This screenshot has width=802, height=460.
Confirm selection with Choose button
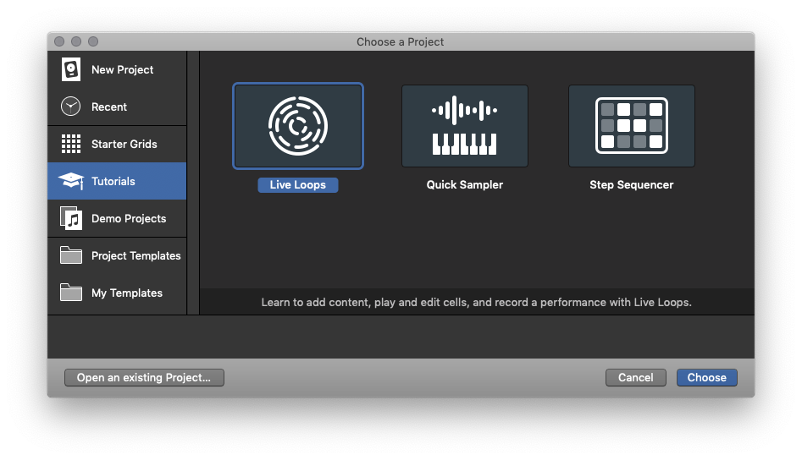coord(707,377)
